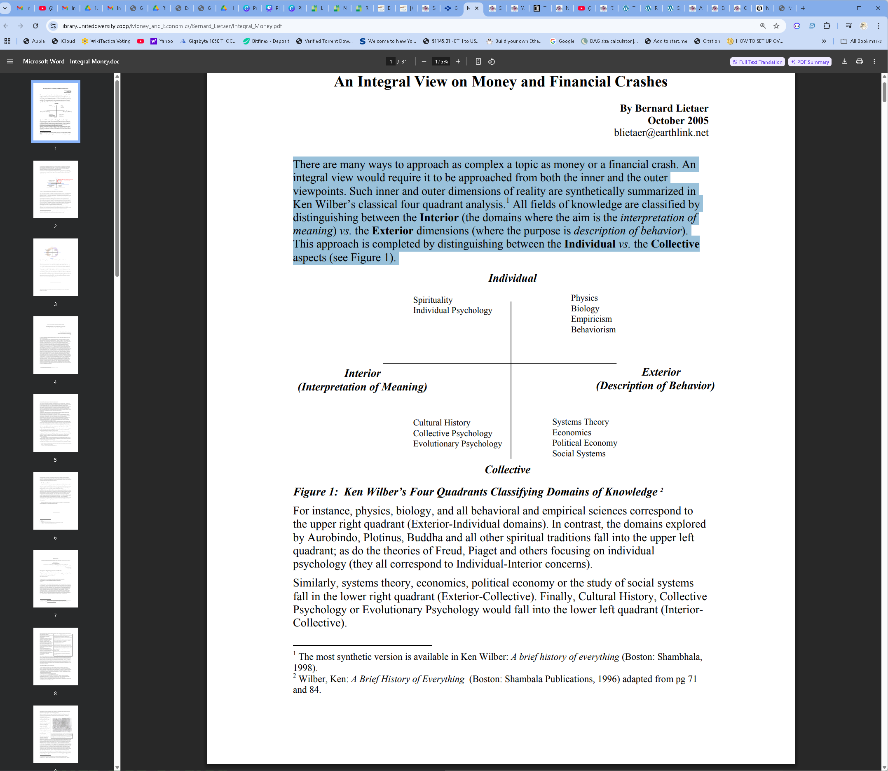The image size is (888, 771).
Task: Switch to the first Gmail tab
Action: (x=23, y=8)
